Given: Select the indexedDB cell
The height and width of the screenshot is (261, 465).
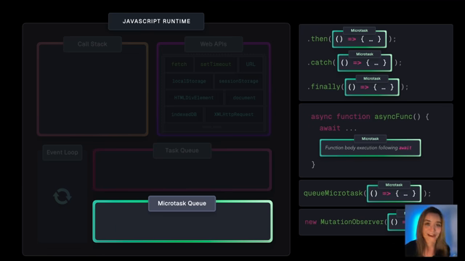Looking at the screenshot, I should 184,115.
